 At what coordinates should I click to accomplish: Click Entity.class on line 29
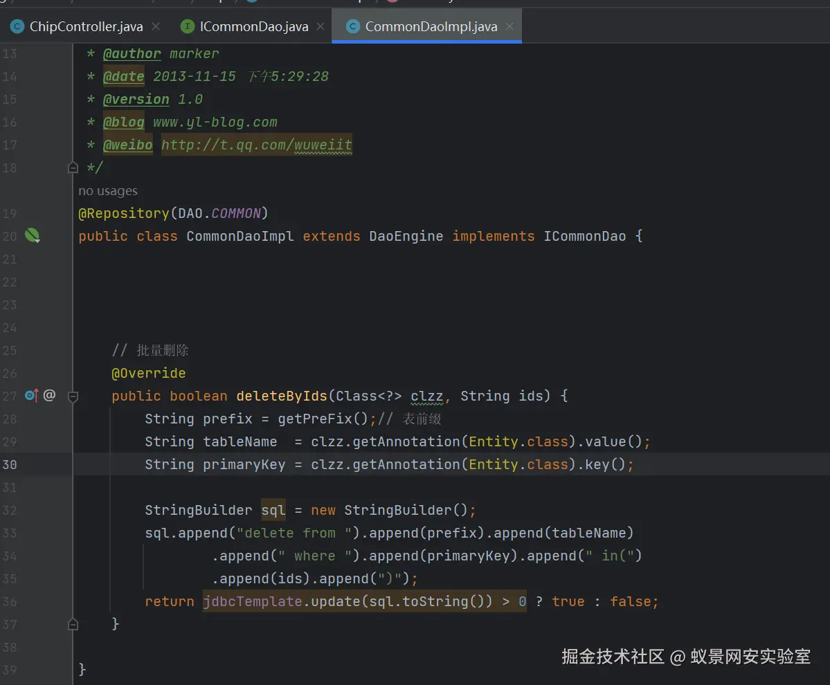518,441
